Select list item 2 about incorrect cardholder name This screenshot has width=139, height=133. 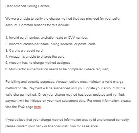pos(51,44)
